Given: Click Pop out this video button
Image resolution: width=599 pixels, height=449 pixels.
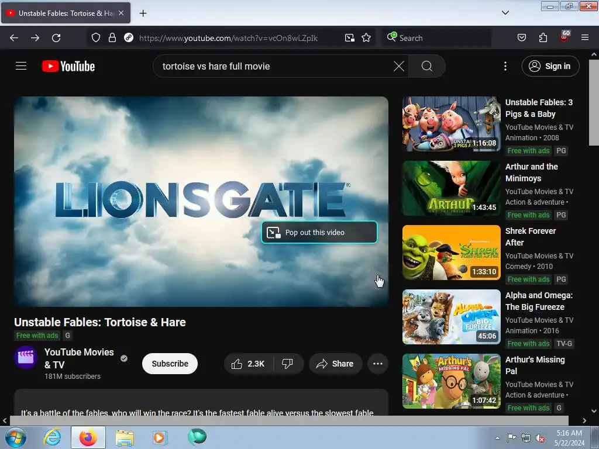Looking at the screenshot, I should pyautogui.click(x=319, y=232).
